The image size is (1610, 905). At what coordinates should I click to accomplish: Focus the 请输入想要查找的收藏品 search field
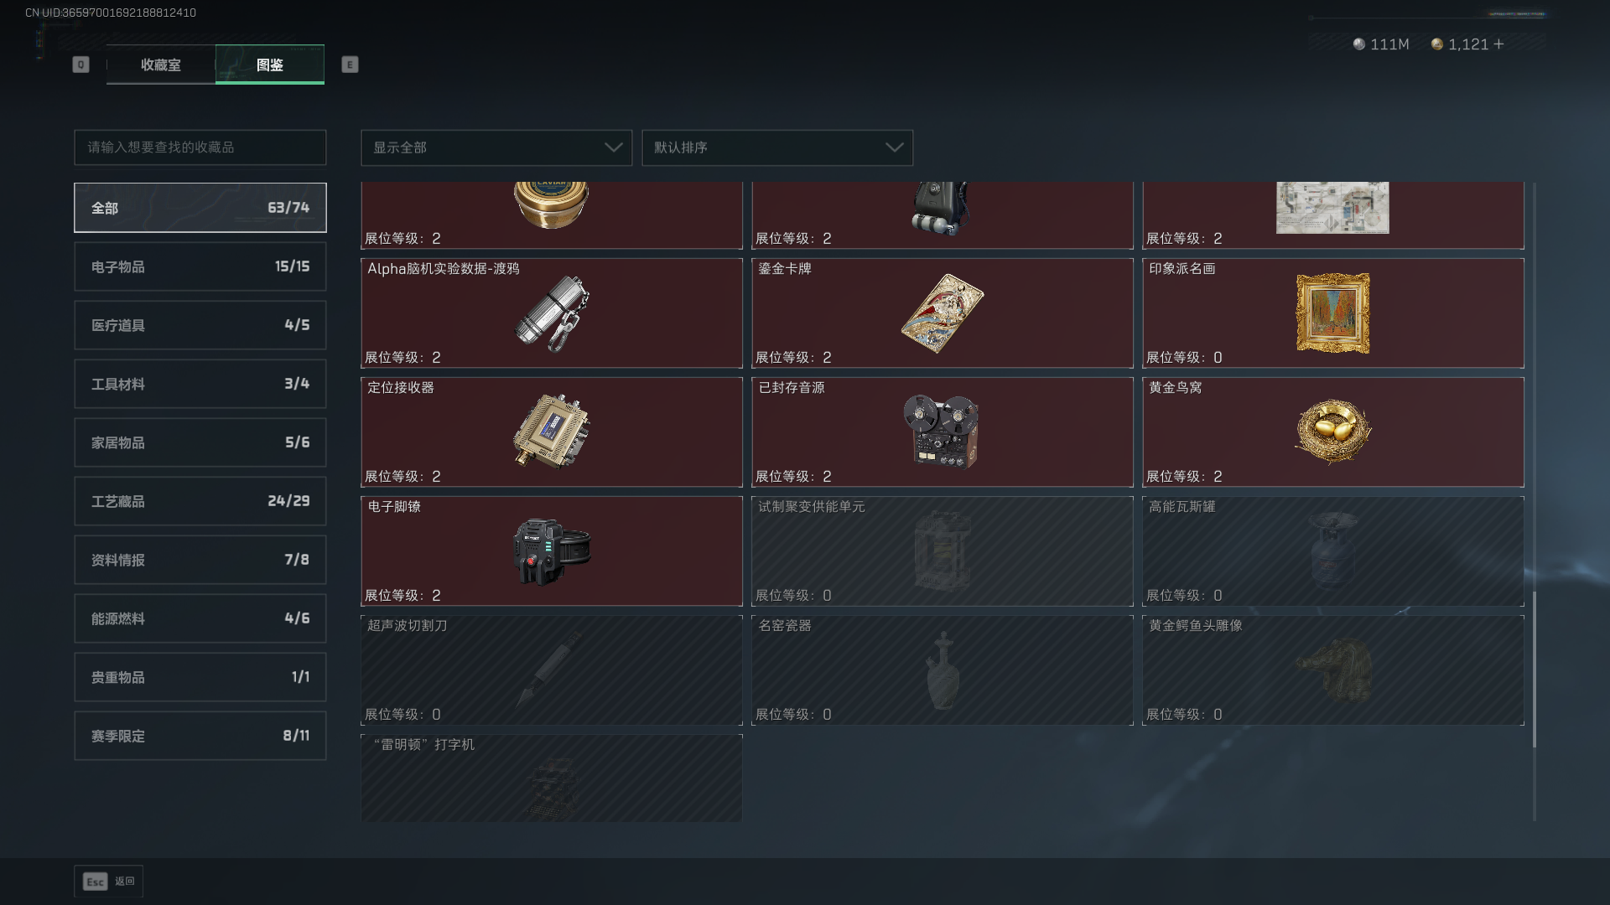pos(200,147)
